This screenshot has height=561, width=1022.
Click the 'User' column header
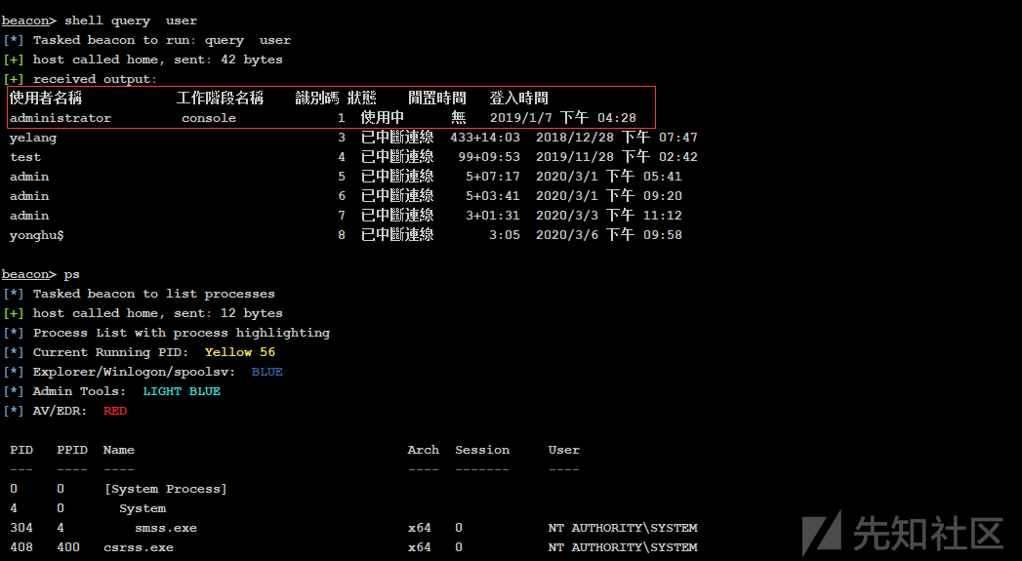click(x=564, y=450)
